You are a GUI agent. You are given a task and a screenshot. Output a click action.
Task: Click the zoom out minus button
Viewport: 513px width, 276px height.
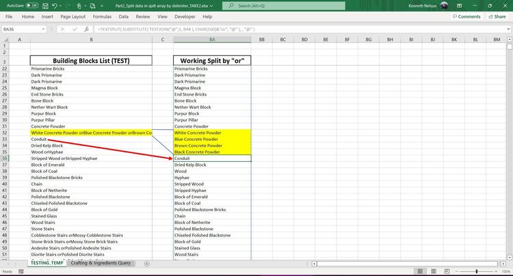(x=457, y=271)
